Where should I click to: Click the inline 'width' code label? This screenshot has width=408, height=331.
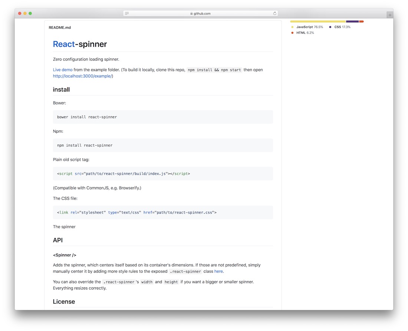(x=147, y=282)
